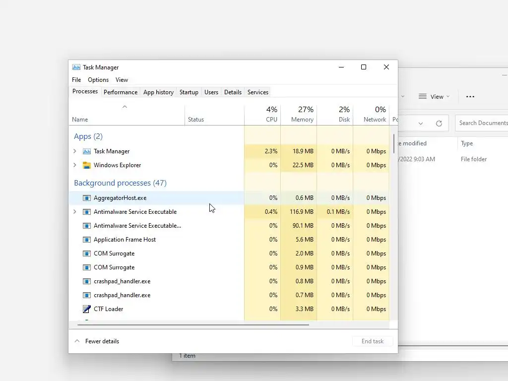Switch to the App history tab
The image size is (508, 381).
[158, 92]
